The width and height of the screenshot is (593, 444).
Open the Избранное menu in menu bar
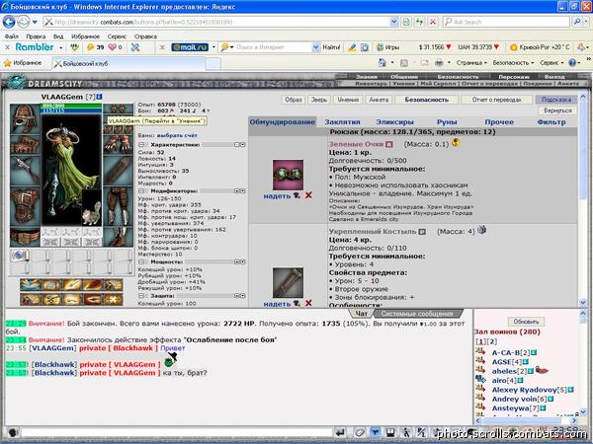pos(85,37)
